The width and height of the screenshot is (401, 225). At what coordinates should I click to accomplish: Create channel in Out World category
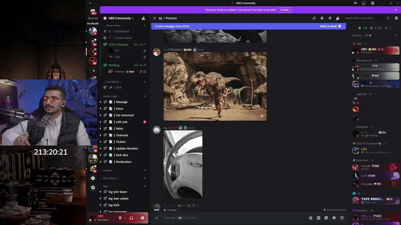tap(144, 82)
